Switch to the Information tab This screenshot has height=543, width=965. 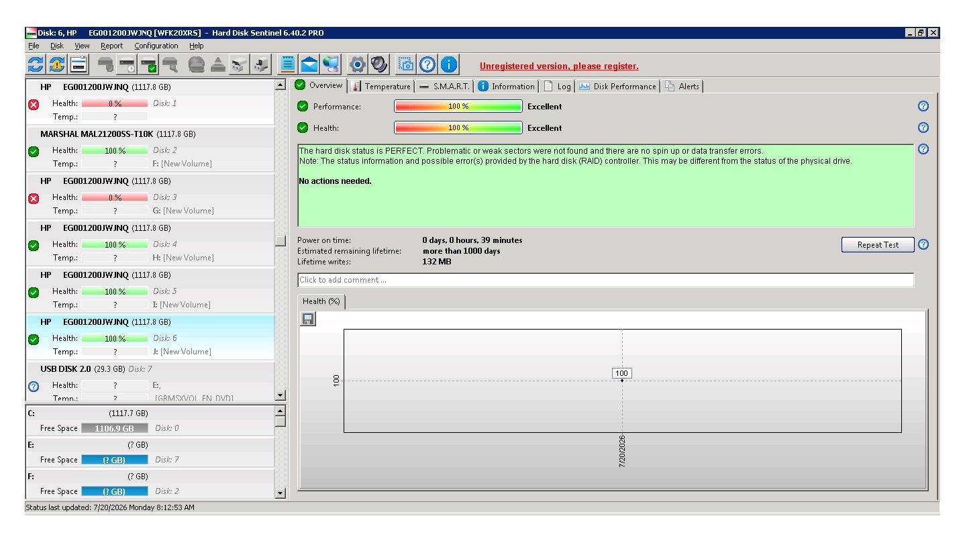point(506,86)
